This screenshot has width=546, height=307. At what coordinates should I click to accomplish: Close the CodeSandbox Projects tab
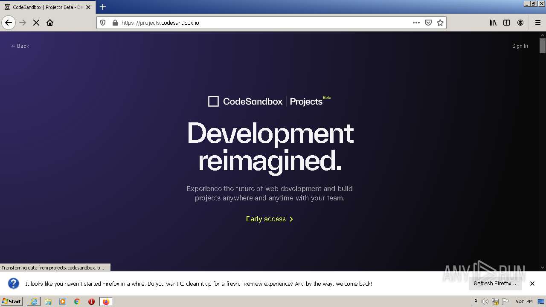[x=88, y=7]
